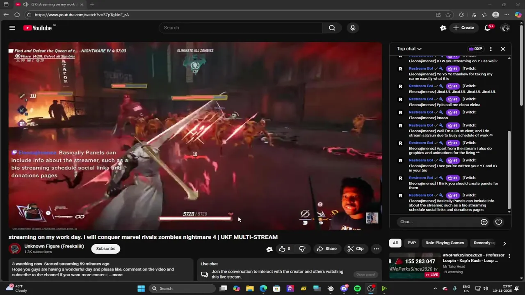
Task: Subscribe to Unknown Figure (Freekalik) channel
Action: [105, 249]
